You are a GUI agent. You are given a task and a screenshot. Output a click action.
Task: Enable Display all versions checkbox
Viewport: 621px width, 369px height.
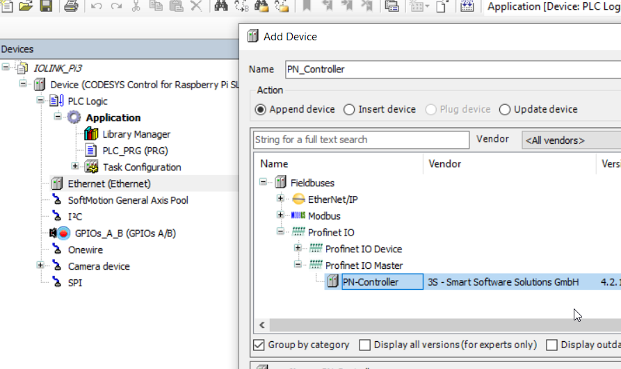tap(365, 345)
